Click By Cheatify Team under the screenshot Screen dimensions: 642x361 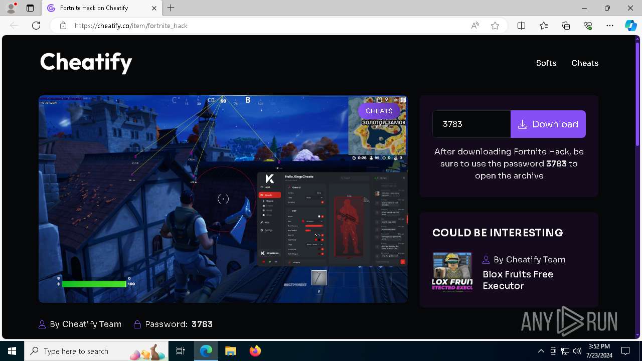click(80, 324)
